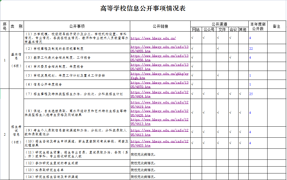Open the ghbg/xyfzgh.htm development plan link
287x180 pixels.
[x=160, y=76]
